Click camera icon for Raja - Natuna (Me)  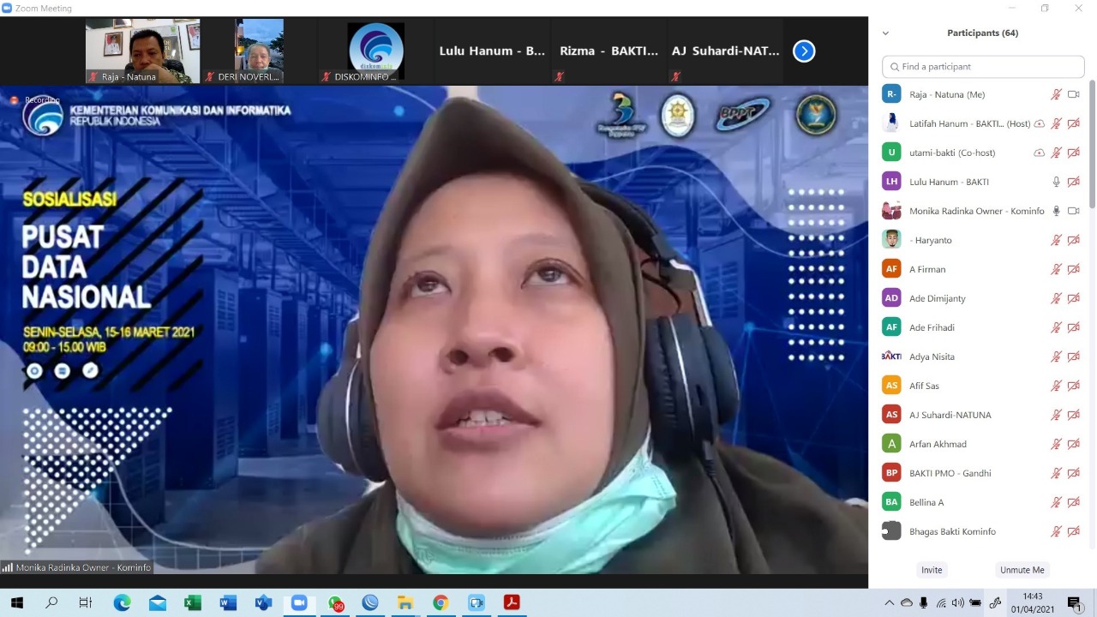click(x=1073, y=94)
